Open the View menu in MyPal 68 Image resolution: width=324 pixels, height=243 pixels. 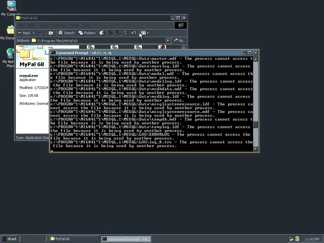click(x=43, y=25)
